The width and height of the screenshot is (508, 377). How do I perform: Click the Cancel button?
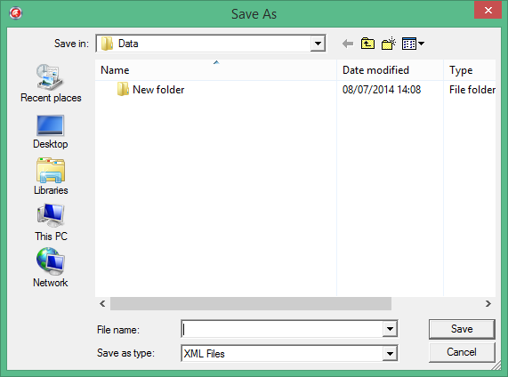tap(462, 352)
